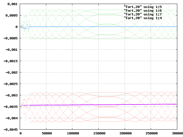Click legend entry "fort.20" using 1:6

point(143,11)
